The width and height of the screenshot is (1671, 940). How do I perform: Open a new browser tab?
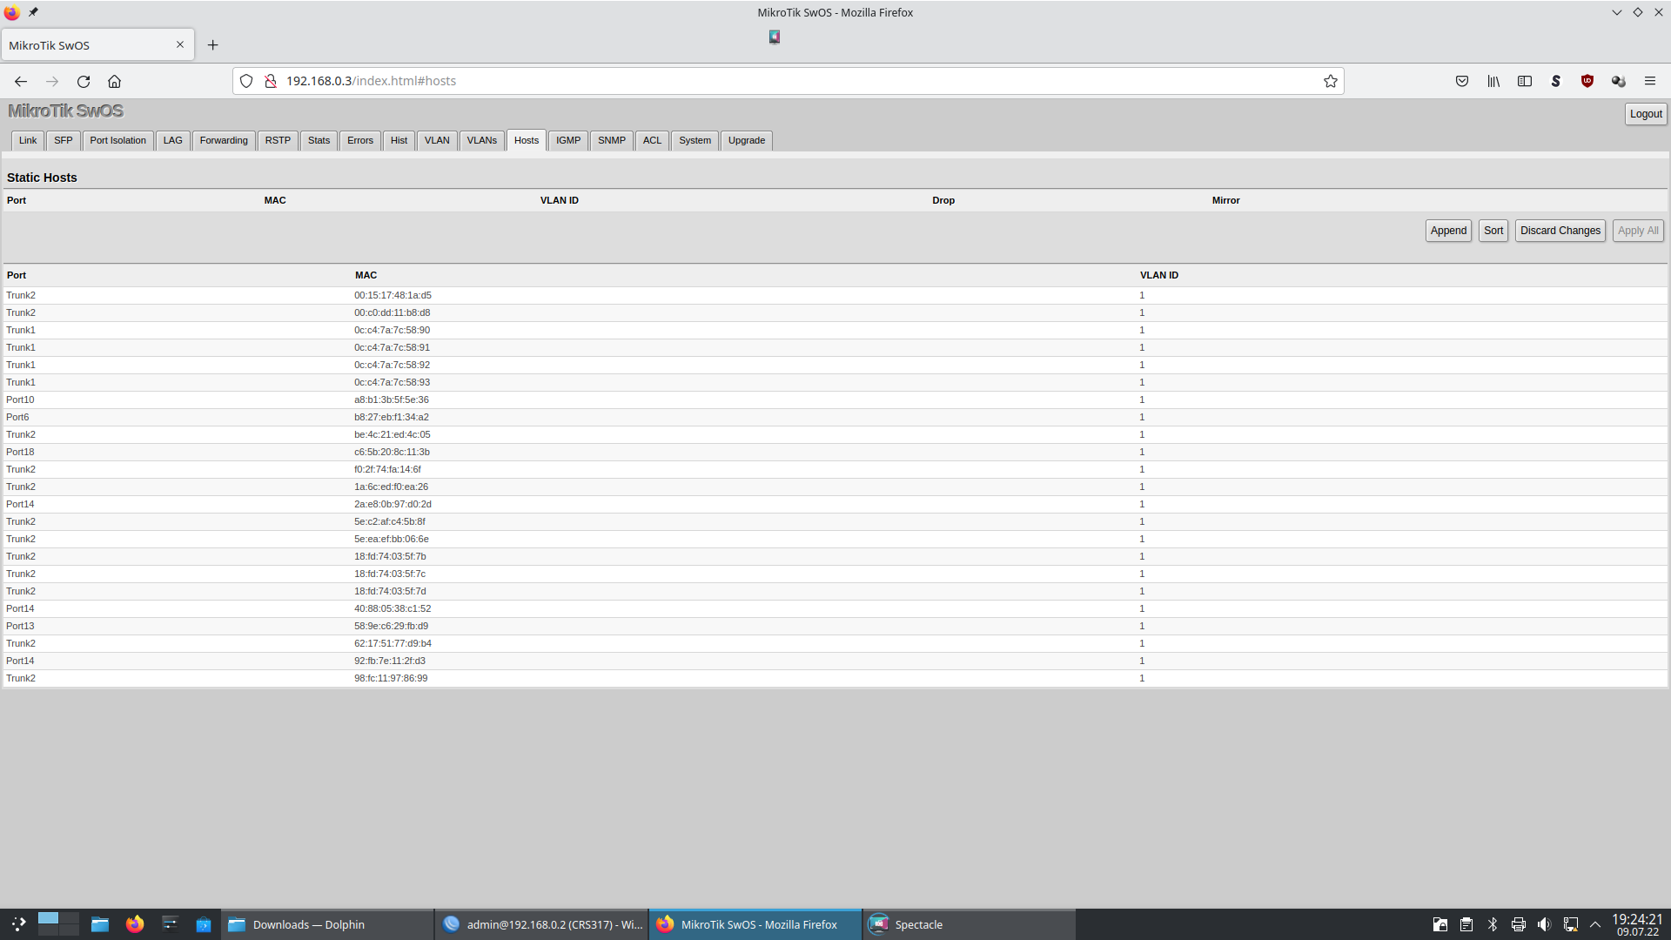[x=212, y=45]
